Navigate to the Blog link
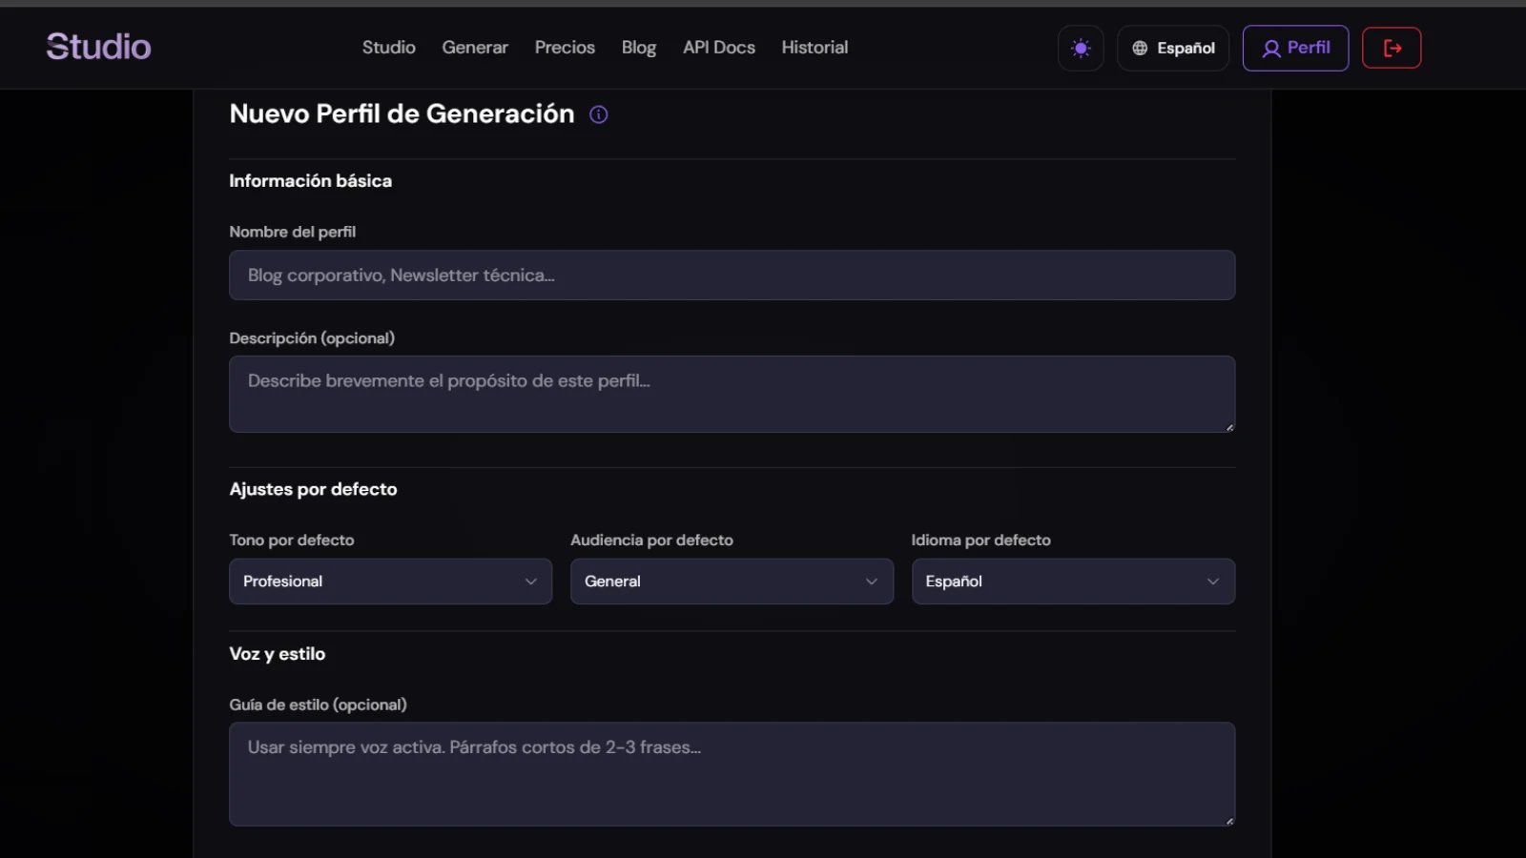Screen dimensions: 1526x858 coord(639,48)
